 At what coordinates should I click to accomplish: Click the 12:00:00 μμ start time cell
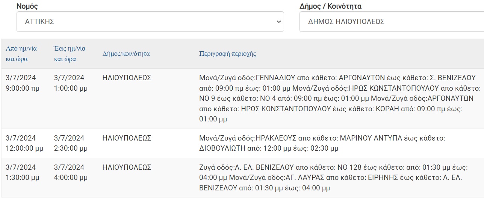24,143
